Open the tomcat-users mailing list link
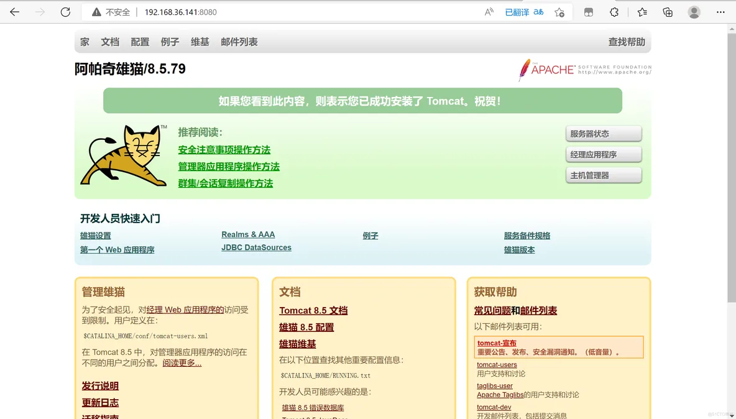This screenshot has width=736, height=419. pos(497,364)
